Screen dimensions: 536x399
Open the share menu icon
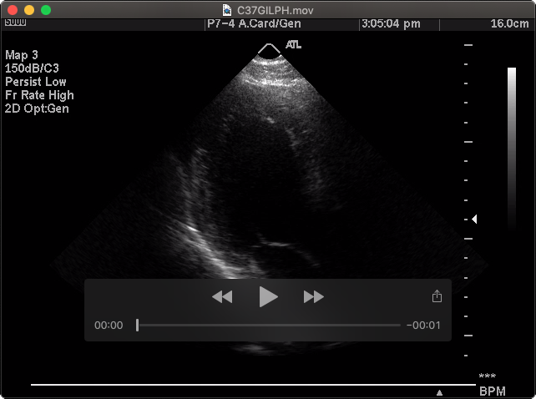[x=437, y=296]
